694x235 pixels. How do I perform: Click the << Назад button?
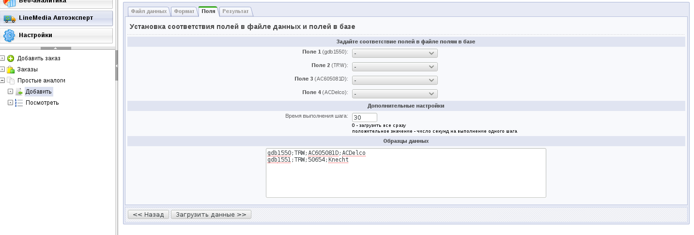(x=148, y=215)
